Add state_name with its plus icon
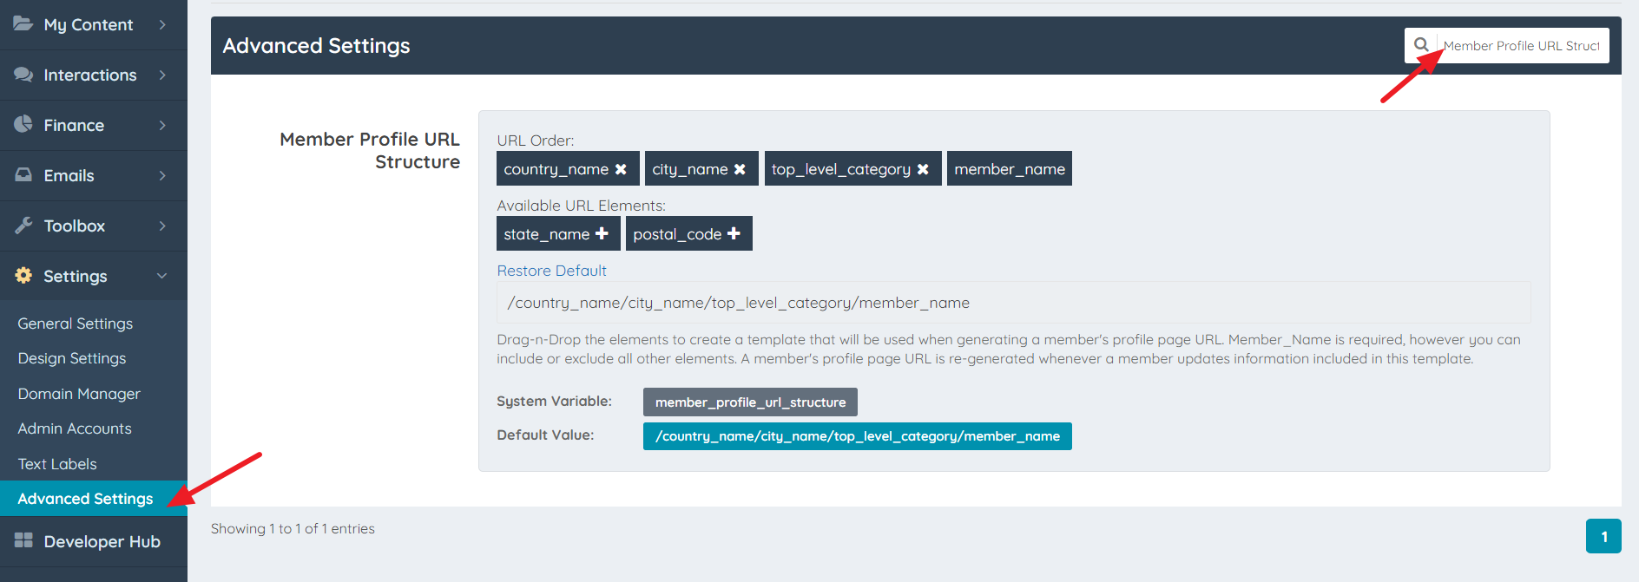1639x582 pixels. 602,233
